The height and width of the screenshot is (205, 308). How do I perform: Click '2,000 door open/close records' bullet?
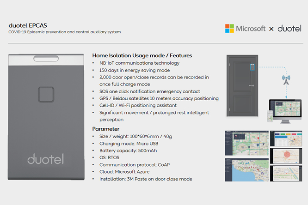[x=154, y=81]
